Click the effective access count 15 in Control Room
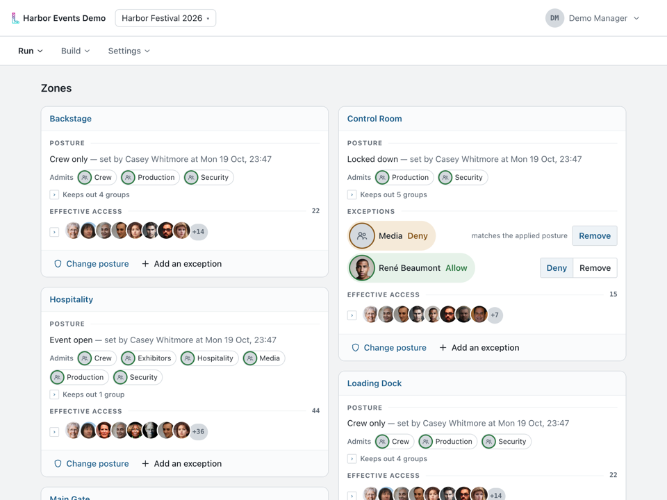 point(613,294)
